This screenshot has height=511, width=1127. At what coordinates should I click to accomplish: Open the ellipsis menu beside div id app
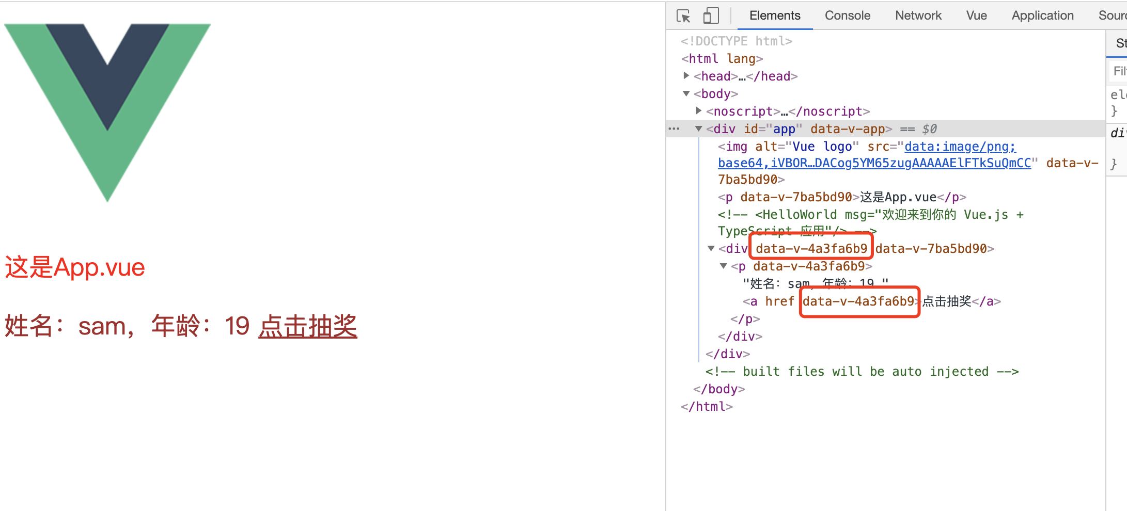(x=674, y=129)
